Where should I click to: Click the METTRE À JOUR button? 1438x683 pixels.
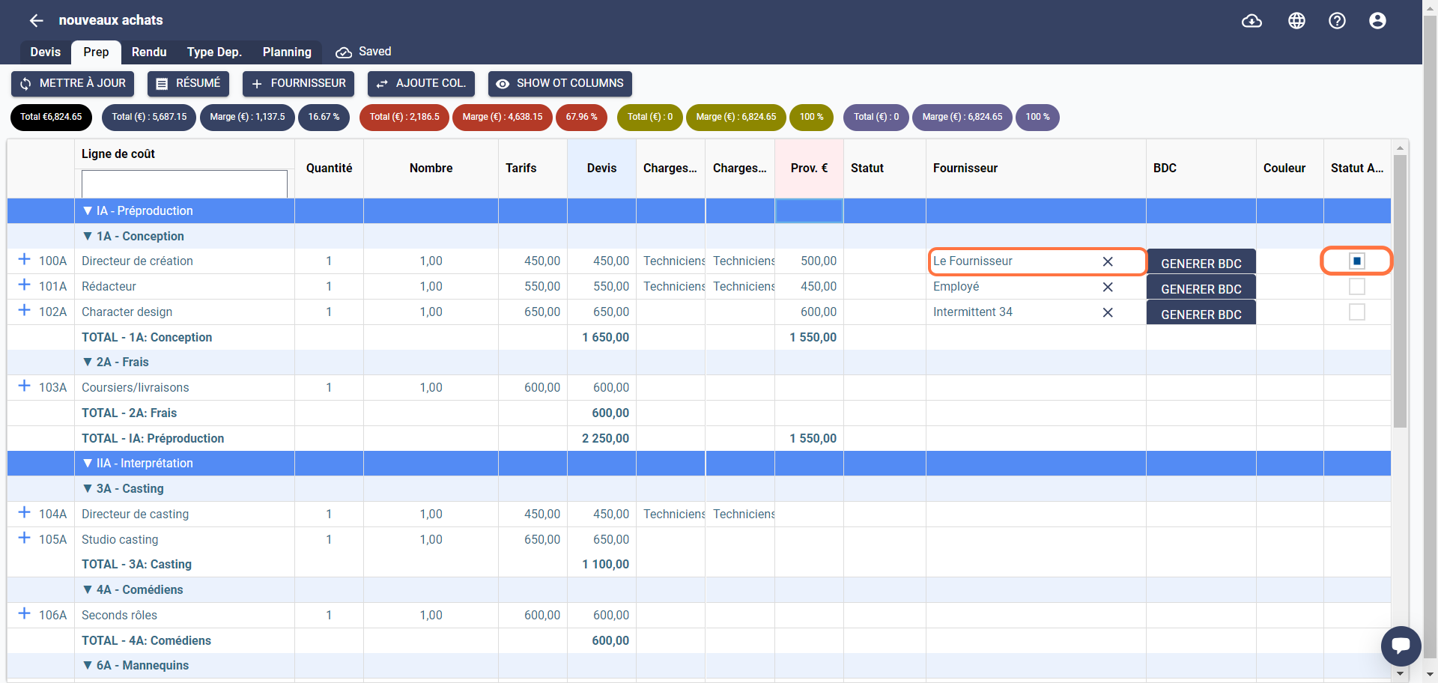click(x=73, y=83)
